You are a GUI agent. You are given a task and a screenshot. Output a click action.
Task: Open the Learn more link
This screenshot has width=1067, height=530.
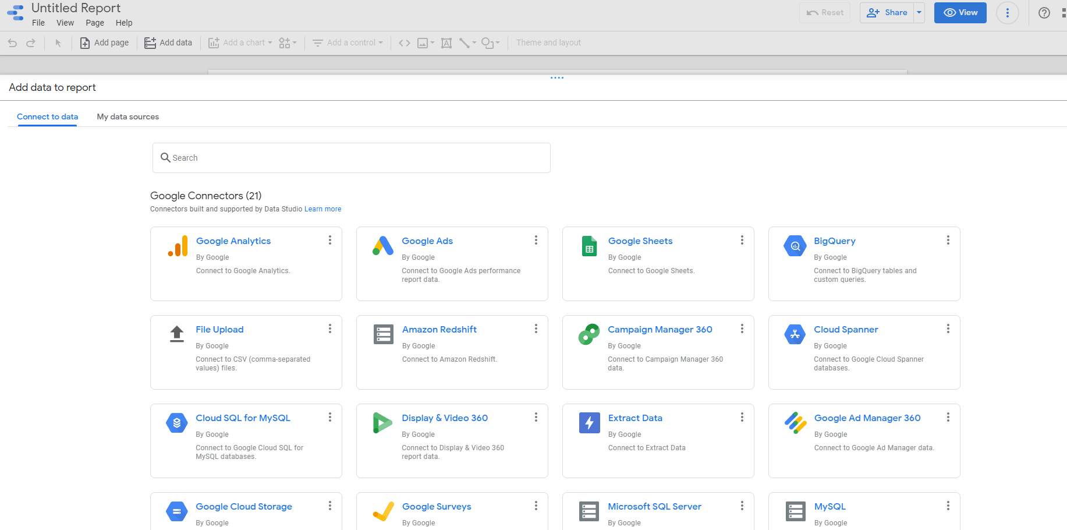click(322, 209)
